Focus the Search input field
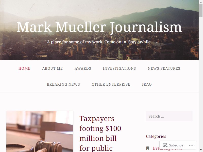 click(169, 116)
